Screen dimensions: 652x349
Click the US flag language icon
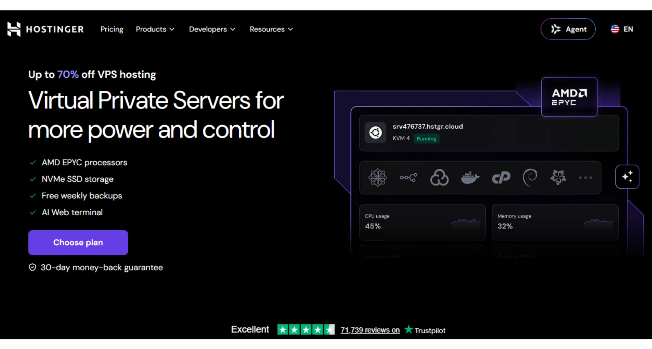click(x=615, y=29)
